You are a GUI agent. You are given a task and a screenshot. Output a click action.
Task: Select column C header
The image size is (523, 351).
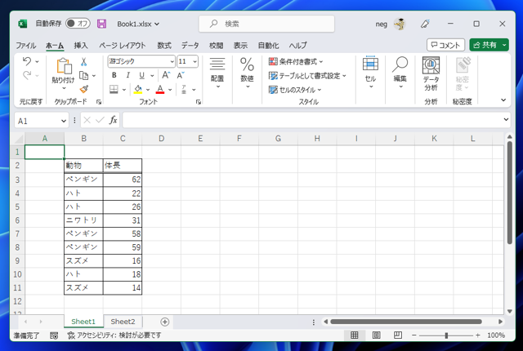coord(123,139)
